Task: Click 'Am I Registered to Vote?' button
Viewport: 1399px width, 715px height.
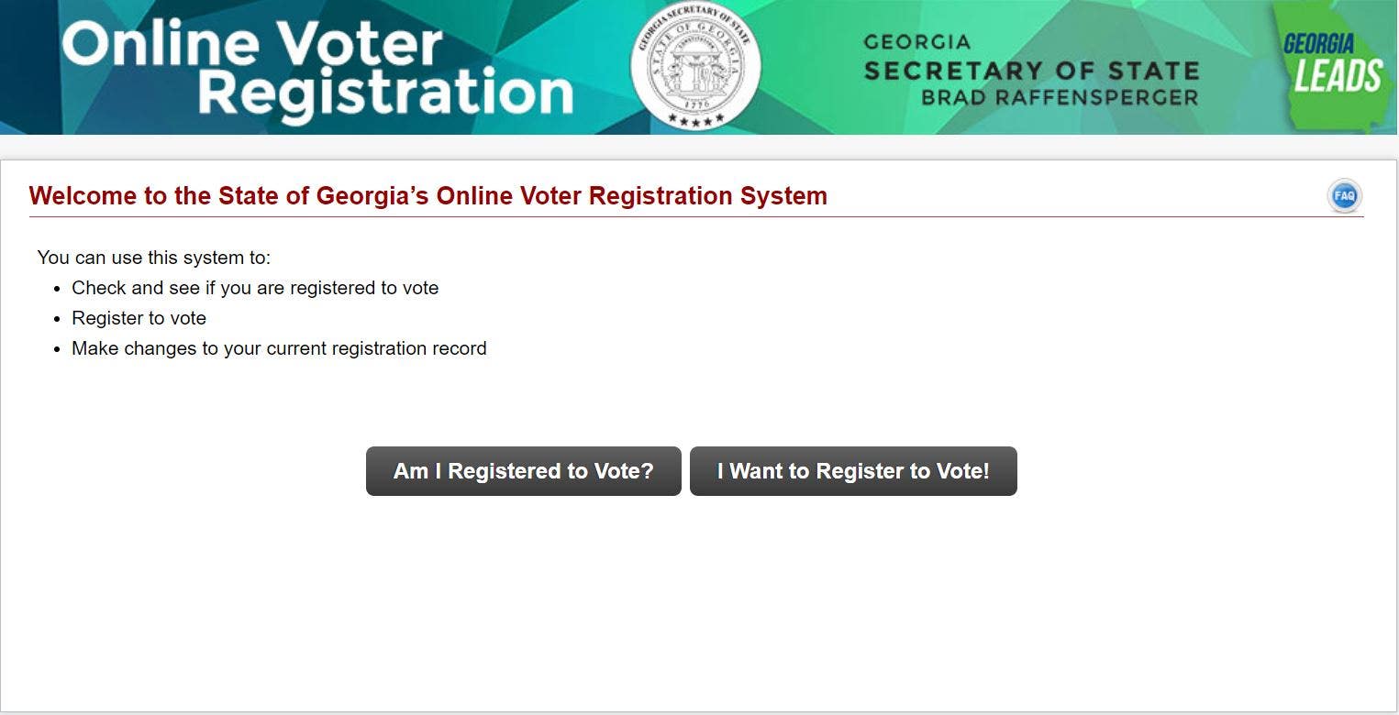Action: (x=523, y=470)
